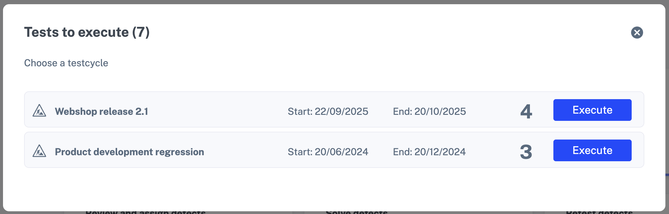Click Review and assign defects behind dialog
The height and width of the screenshot is (214, 669).
click(145, 212)
